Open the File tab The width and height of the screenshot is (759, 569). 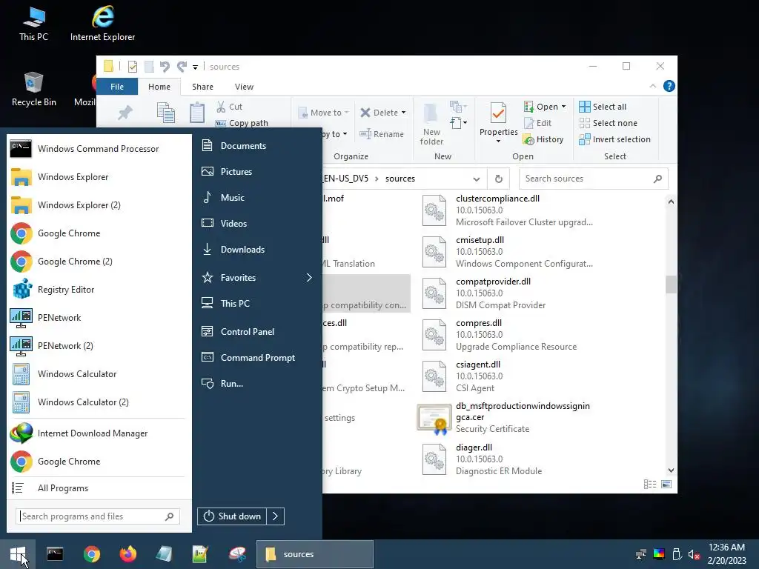pos(117,87)
